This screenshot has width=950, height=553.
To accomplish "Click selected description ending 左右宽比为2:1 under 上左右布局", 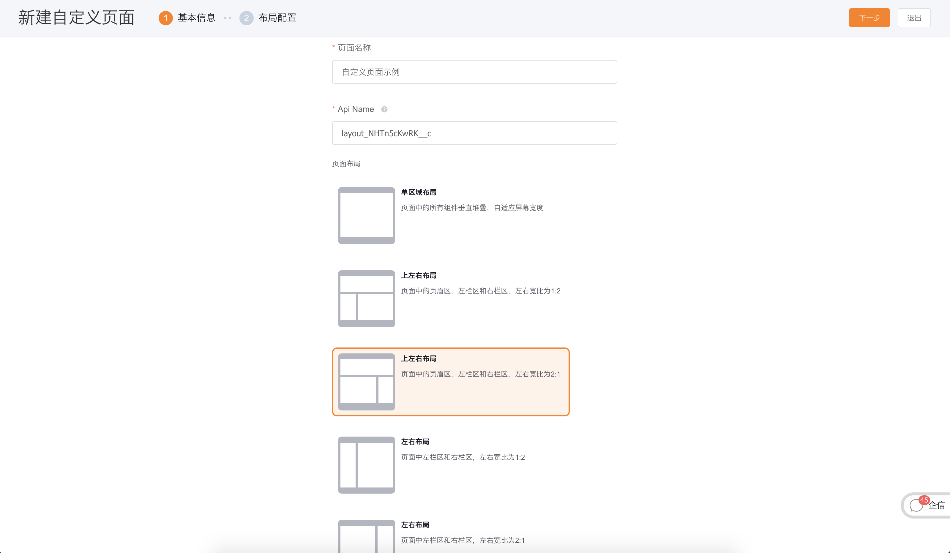I will 481,374.
